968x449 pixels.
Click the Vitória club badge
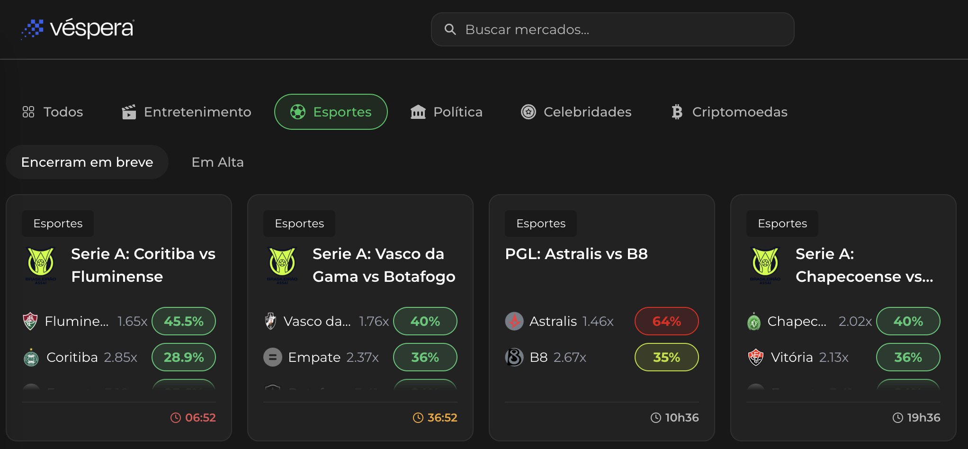coord(755,357)
